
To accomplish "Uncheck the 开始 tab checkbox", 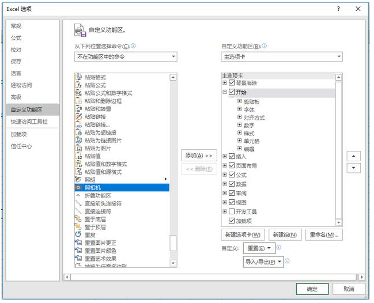I will point(232,92).
